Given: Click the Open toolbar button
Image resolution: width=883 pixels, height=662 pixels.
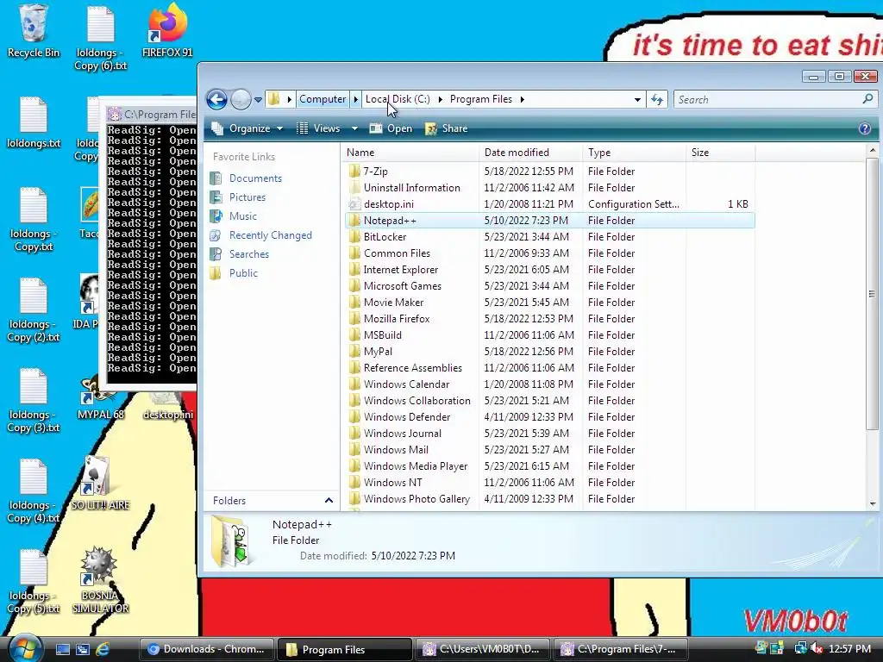Looking at the screenshot, I should tap(391, 128).
